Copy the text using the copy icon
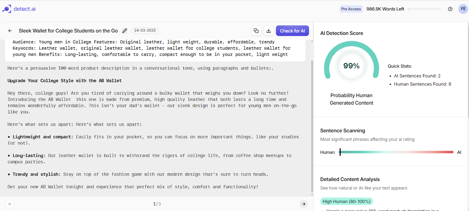Screen dimensions: 469x211 click(256, 31)
